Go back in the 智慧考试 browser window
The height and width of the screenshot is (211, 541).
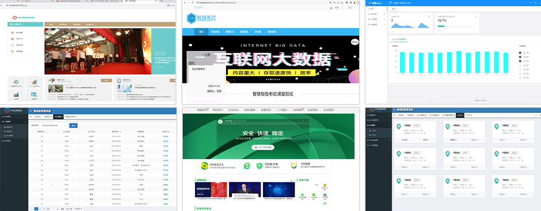[x=184, y=2]
